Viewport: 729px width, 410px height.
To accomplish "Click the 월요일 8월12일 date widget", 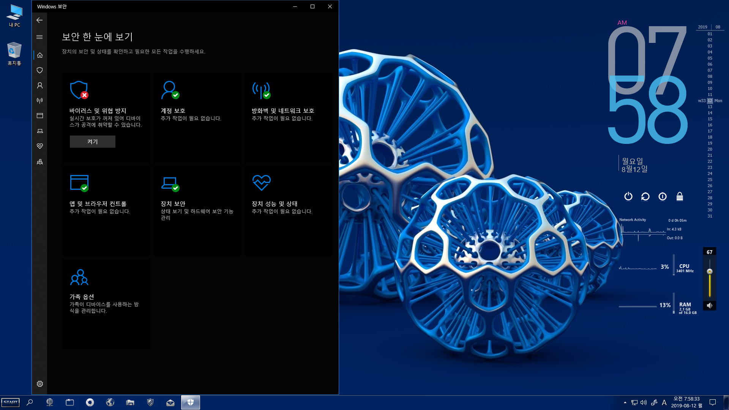I will click(x=634, y=165).
